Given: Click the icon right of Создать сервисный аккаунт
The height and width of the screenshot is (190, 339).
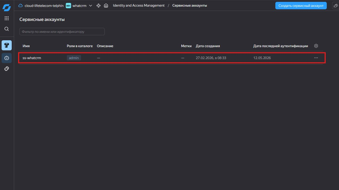Looking at the screenshot, I should 335,6.
